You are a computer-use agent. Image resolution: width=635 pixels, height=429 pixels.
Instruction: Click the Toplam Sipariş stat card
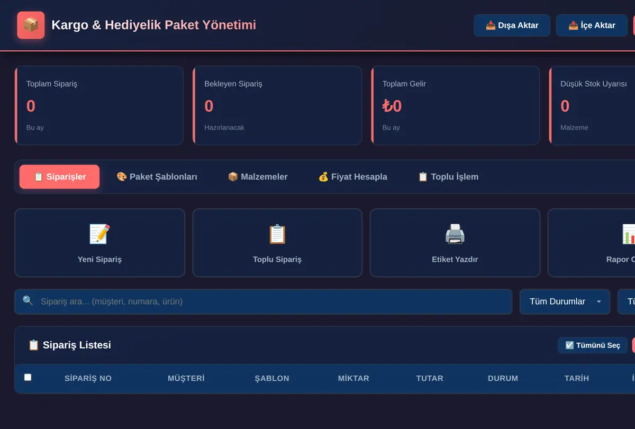pyautogui.click(x=99, y=105)
